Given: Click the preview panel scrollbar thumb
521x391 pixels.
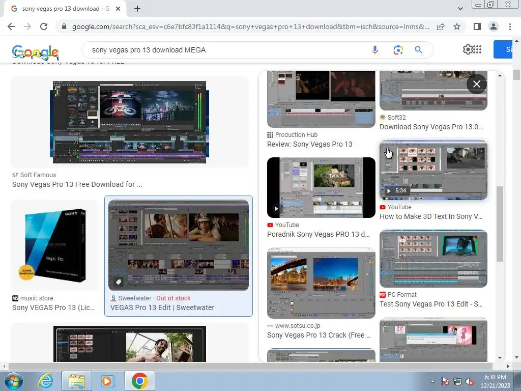Looking at the screenshot, I should click(x=500, y=224).
